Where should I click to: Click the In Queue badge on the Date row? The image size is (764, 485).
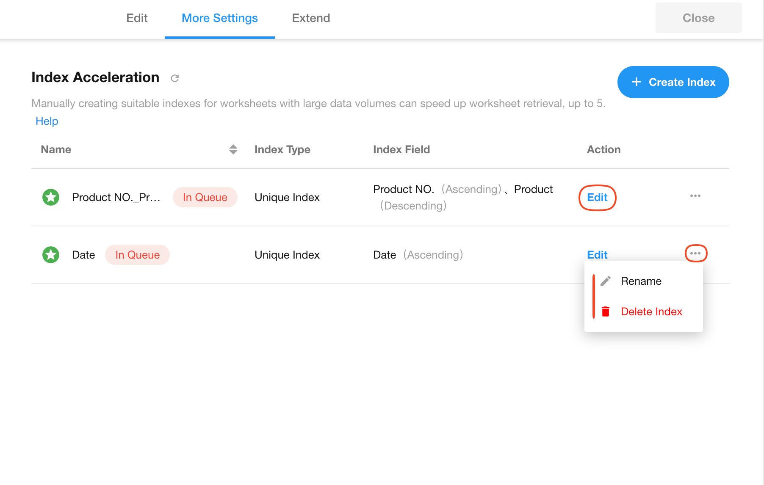(x=137, y=255)
